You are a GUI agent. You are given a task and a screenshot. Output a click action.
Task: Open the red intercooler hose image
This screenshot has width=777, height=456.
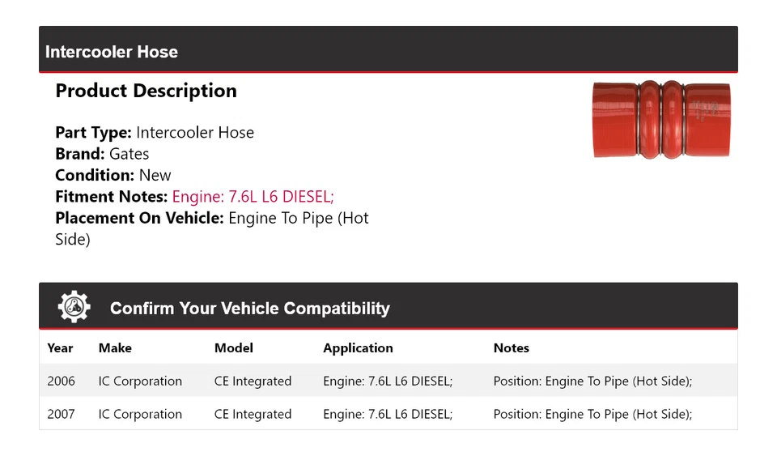point(661,119)
